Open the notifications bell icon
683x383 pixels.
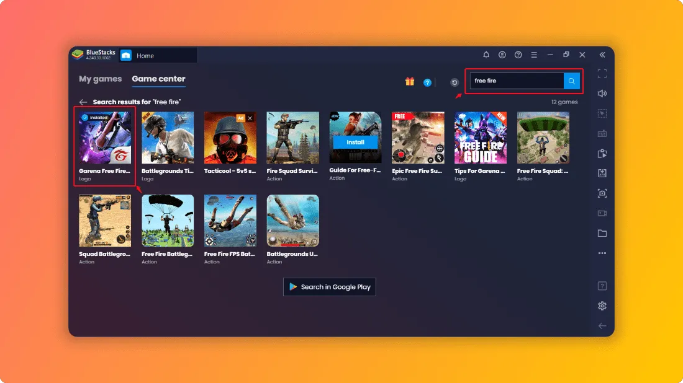tap(486, 55)
